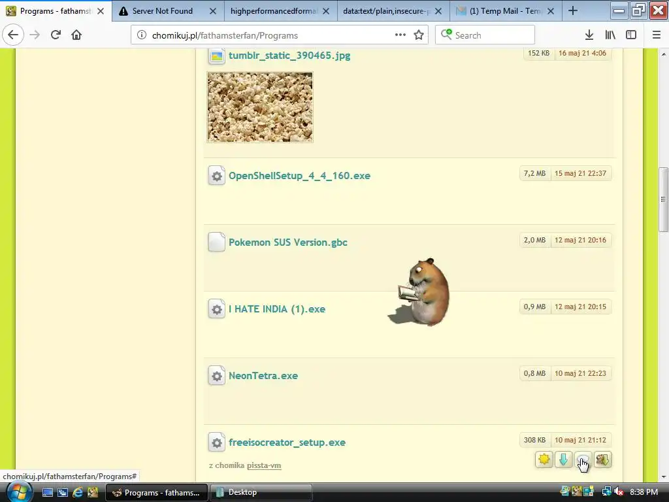This screenshot has width=669, height=502.
Task: Click the blank file icon beside Pokemon SUS Version.gbc
Action: coord(217,242)
